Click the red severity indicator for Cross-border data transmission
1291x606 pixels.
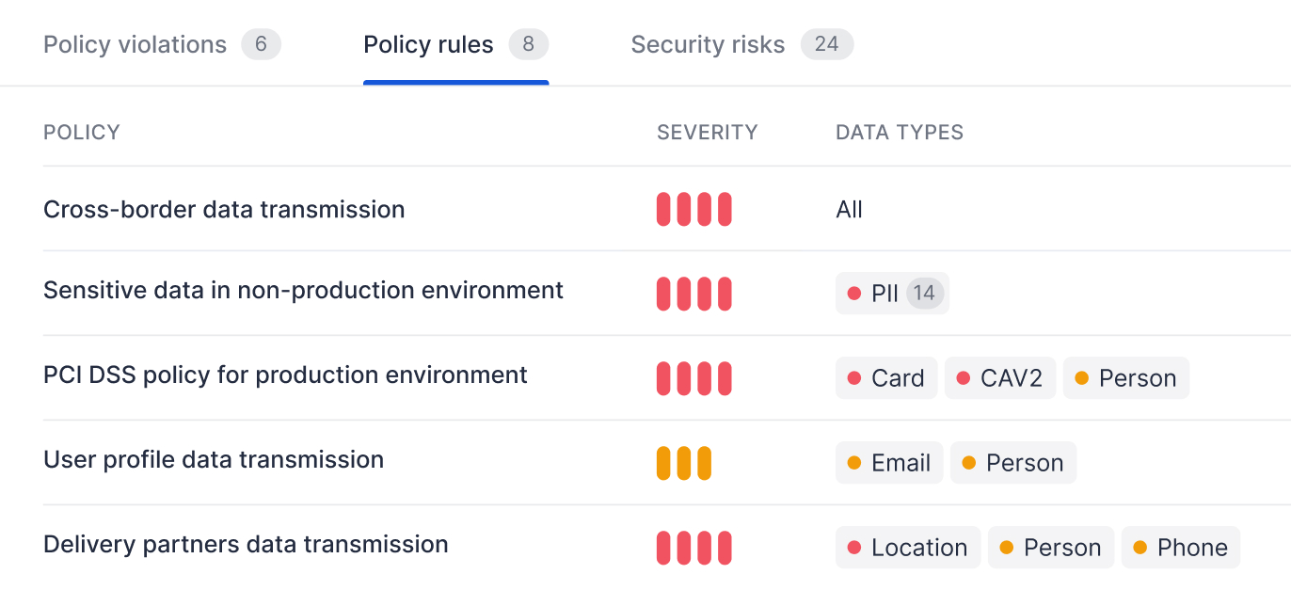pos(694,209)
